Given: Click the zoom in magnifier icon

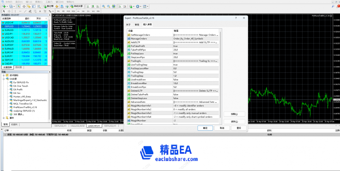Looking at the screenshot, I should (104, 6).
